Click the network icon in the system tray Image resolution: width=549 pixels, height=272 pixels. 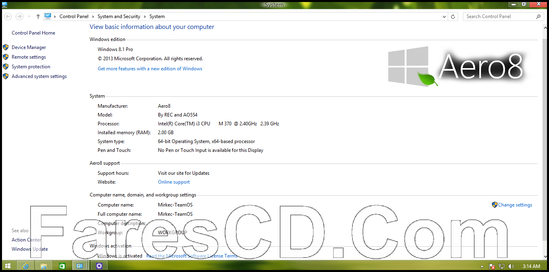click(x=502, y=266)
